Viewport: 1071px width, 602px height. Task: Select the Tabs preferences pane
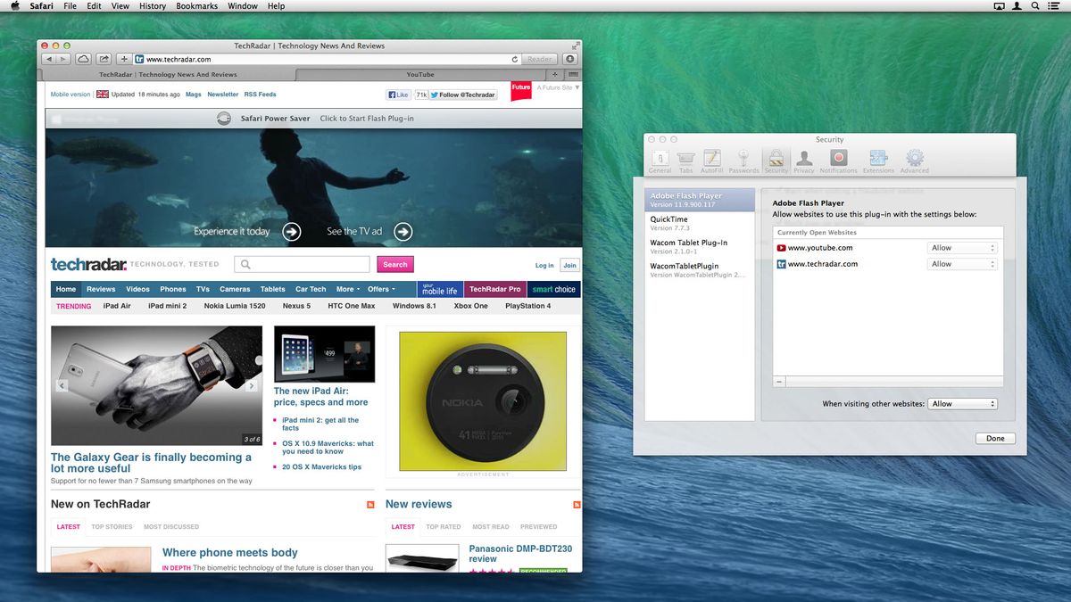point(685,159)
